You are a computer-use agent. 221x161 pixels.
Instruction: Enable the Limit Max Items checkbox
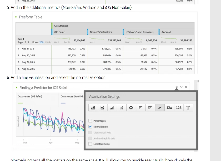(x=90, y=144)
